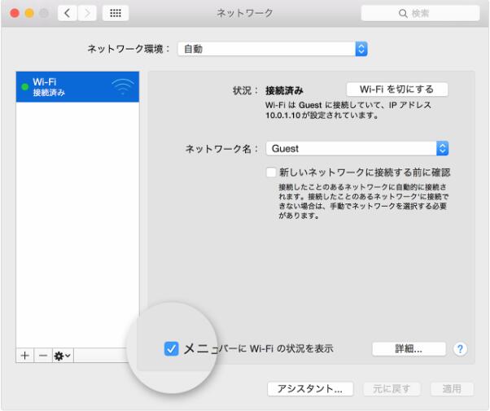Open the gear action menu below the service list
The width and height of the screenshot is (490, 411).
point(63,356)
